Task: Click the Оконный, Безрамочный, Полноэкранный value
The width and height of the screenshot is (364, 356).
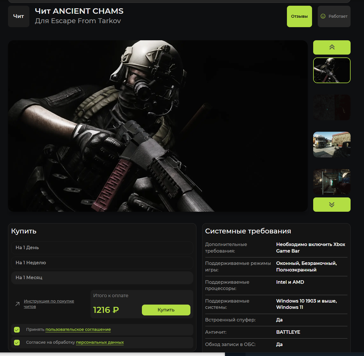Action: point(307,267)
